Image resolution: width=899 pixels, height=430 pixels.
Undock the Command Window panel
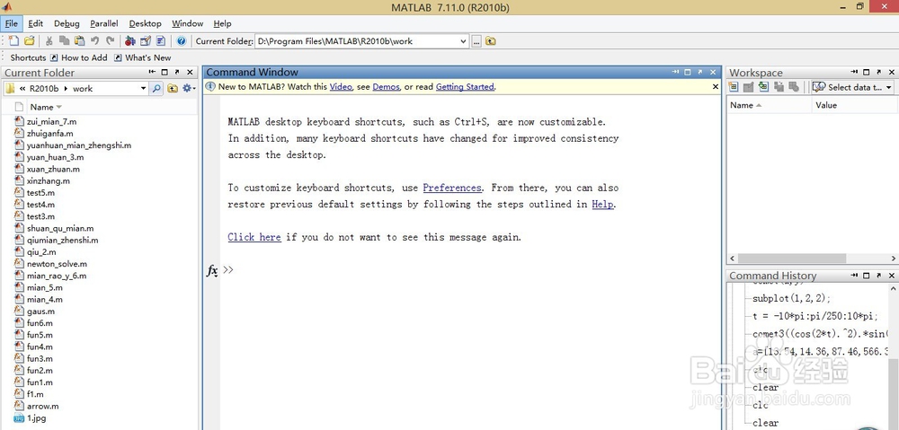[x=700, y=72]
